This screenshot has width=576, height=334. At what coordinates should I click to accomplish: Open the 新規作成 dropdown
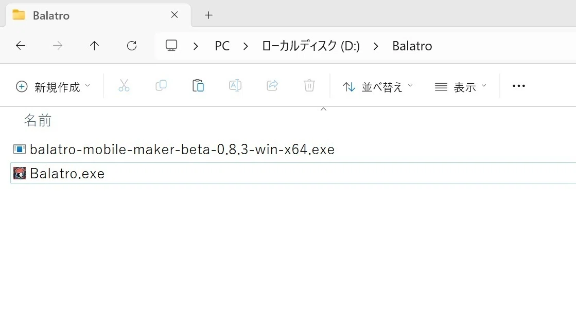pos(53,87)
